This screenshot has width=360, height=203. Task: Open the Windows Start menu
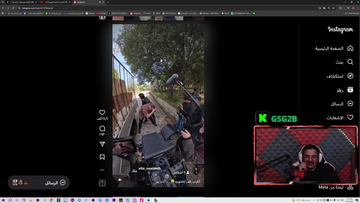pyautogui.click(x=3, y=200)
